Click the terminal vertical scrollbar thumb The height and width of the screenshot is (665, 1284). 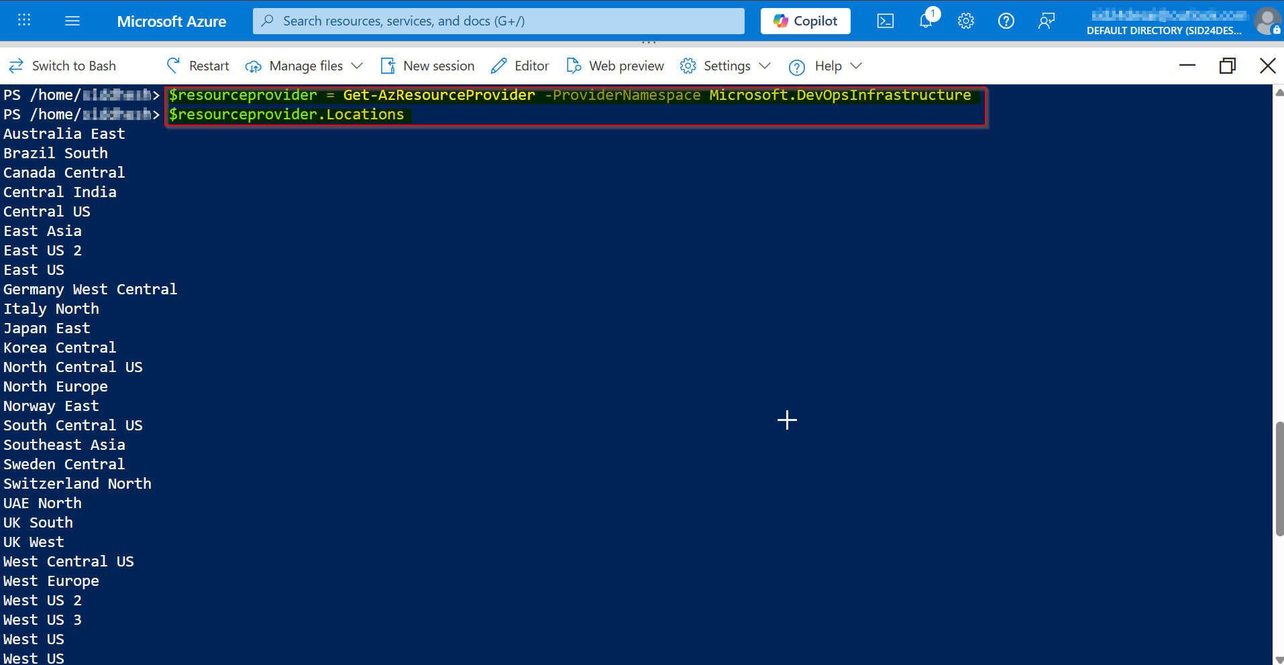point(1279,479)
